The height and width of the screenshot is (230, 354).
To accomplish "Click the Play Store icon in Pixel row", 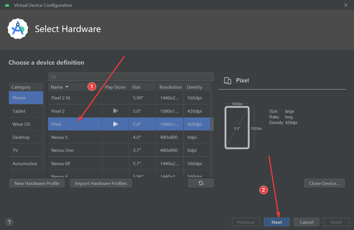I will (115, 124).
